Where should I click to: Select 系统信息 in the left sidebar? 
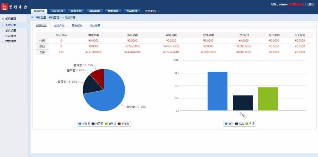coord(11,25)
